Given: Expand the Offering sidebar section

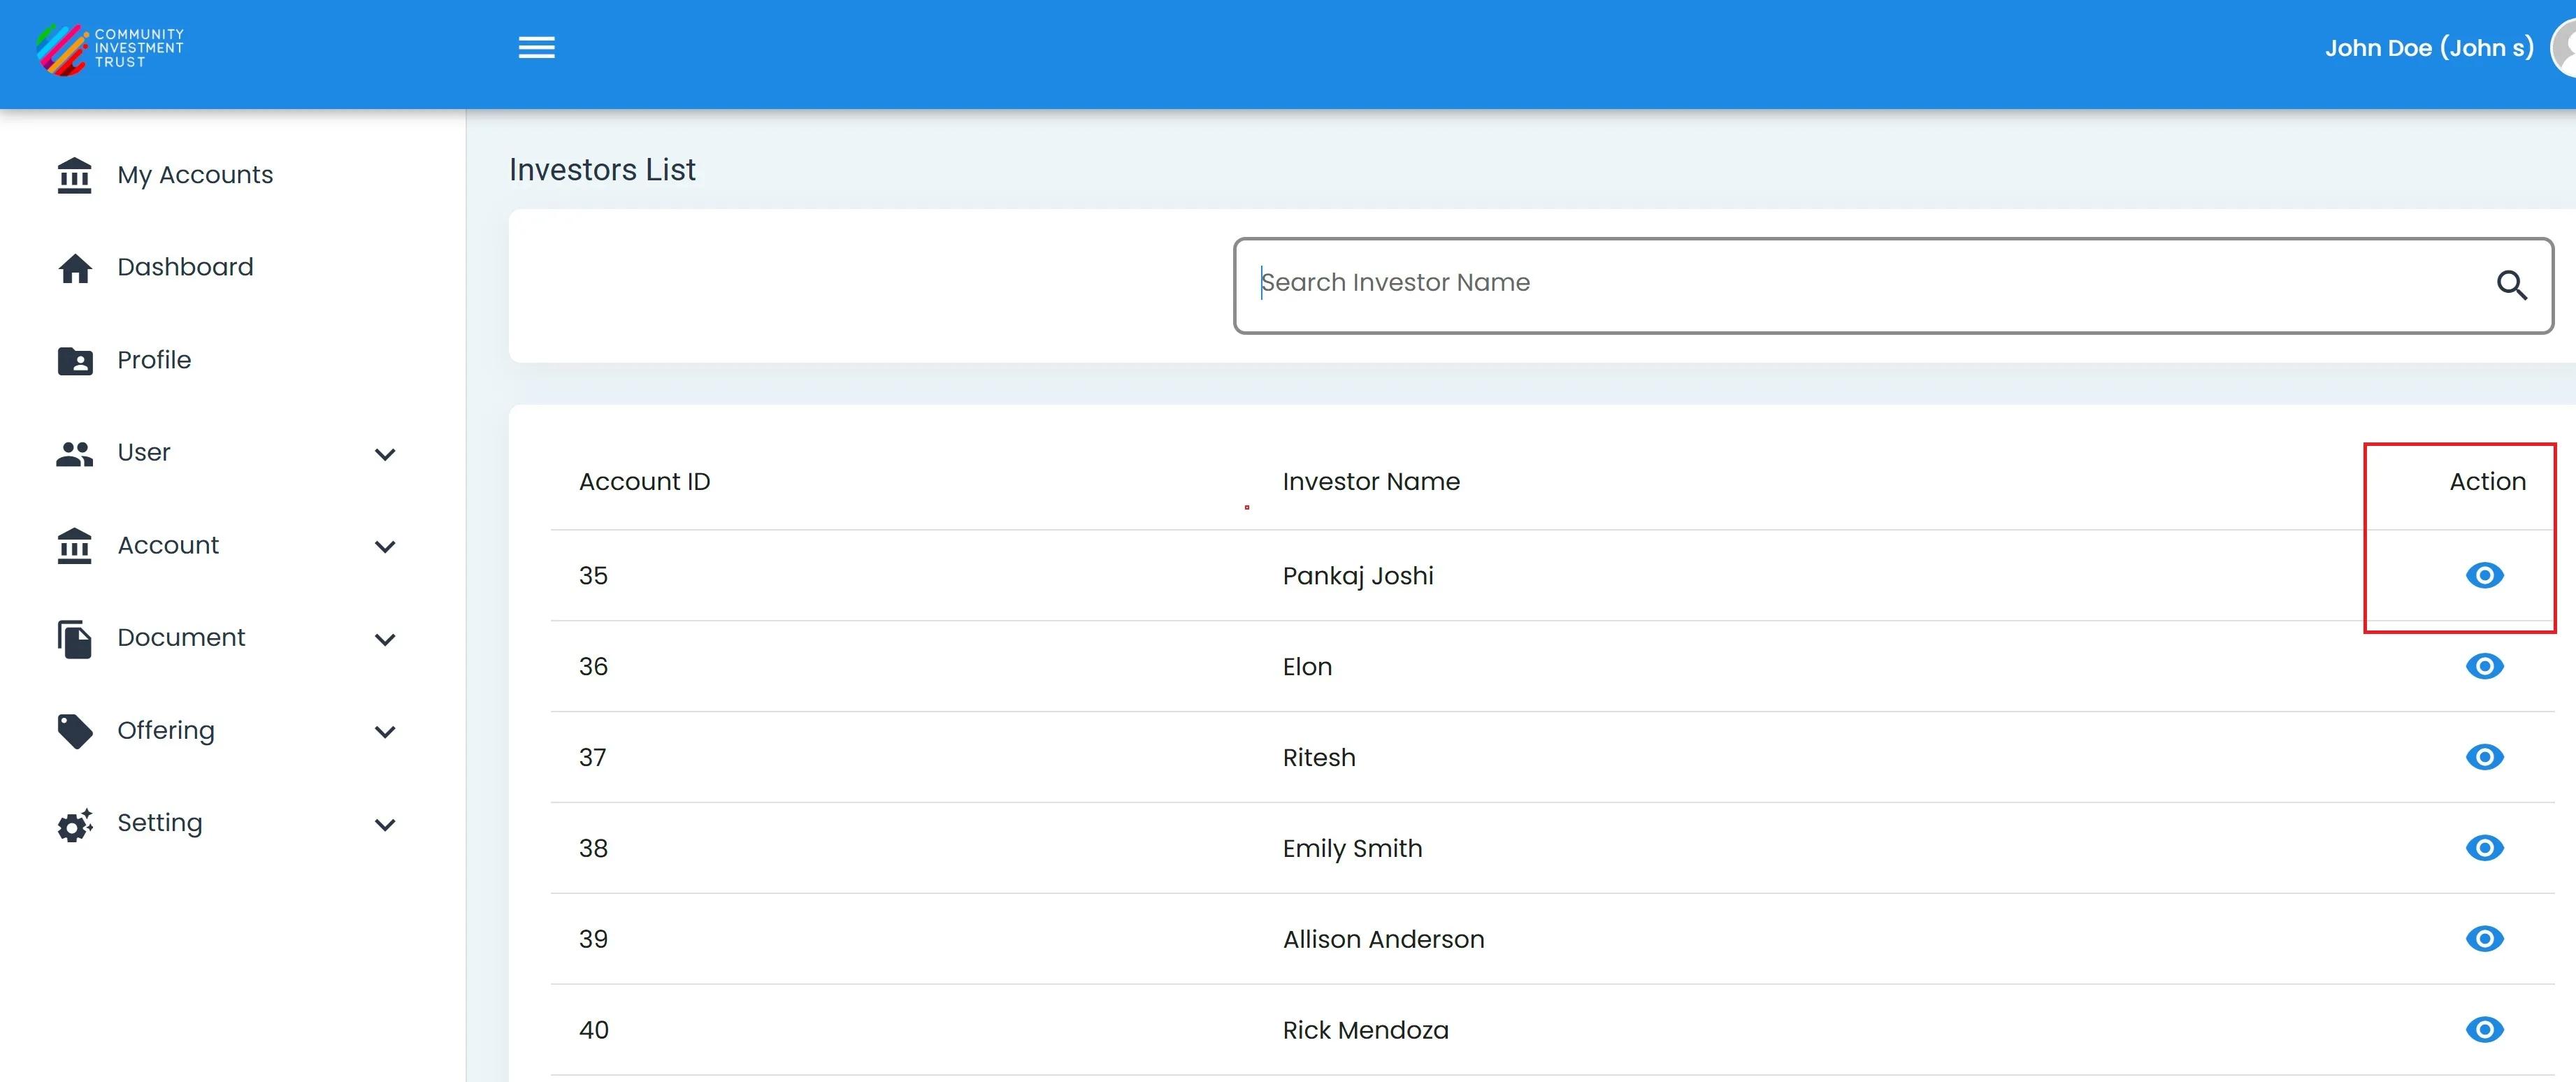Looking at the screenshot, I should point(385,732).
